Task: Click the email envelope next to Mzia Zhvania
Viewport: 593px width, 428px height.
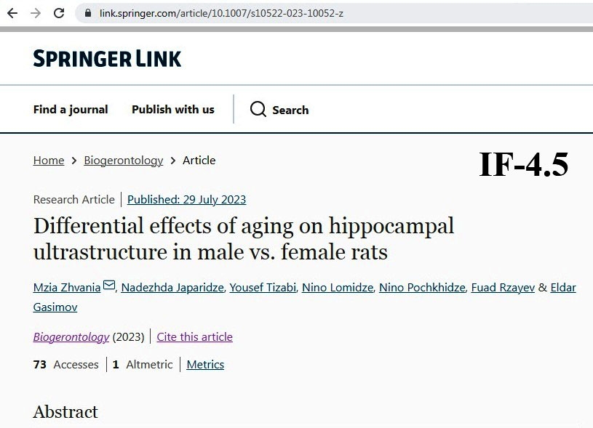Action: (x=109, y=285)
